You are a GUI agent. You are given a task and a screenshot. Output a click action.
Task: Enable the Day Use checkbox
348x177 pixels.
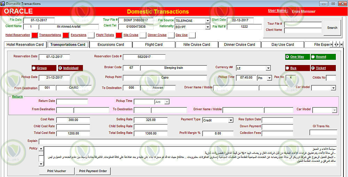pyautogui.click(x=192, y=35)
